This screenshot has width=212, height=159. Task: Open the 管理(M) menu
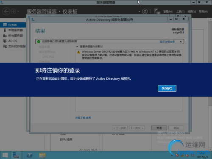168,11
